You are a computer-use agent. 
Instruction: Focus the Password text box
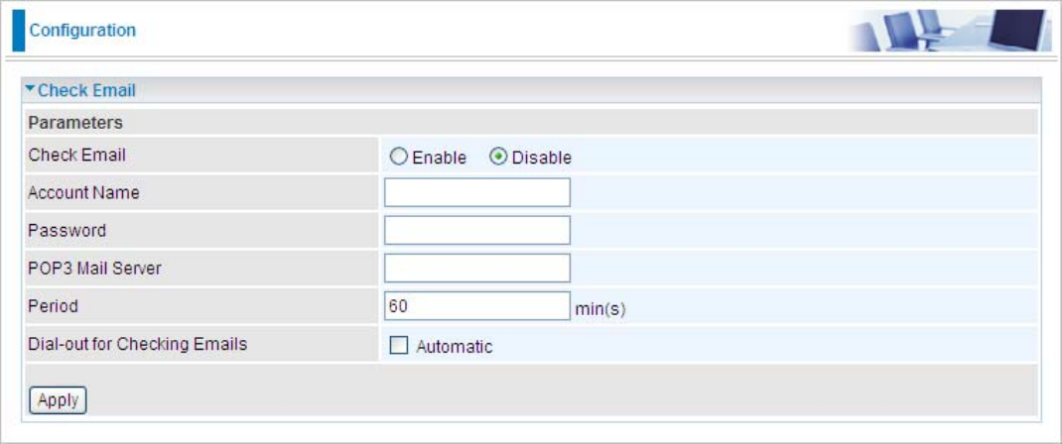click(x=476, y=230)
